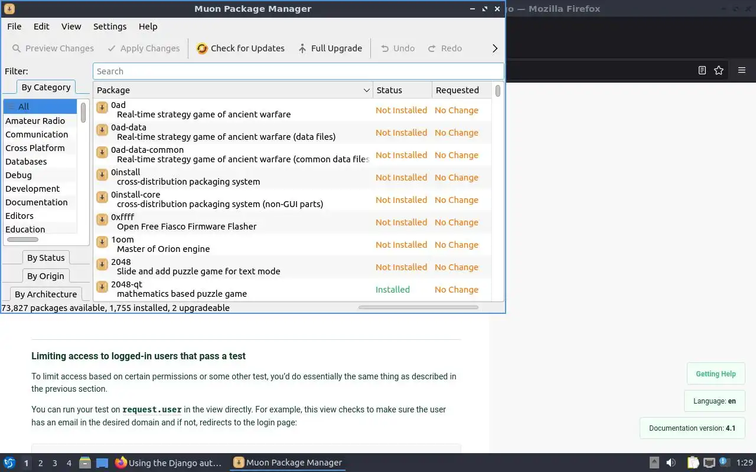Screen dimensions: 756x472
Task: Click Apply Changes in the toolbar
Action: [x=144, y=48]
